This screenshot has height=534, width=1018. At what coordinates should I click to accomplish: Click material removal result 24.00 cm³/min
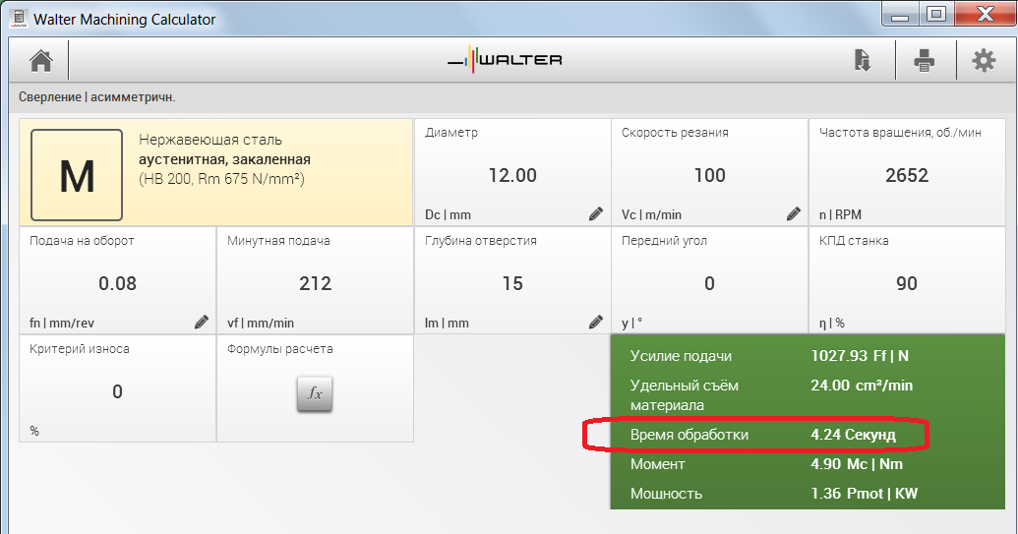[x=862, y=386]
